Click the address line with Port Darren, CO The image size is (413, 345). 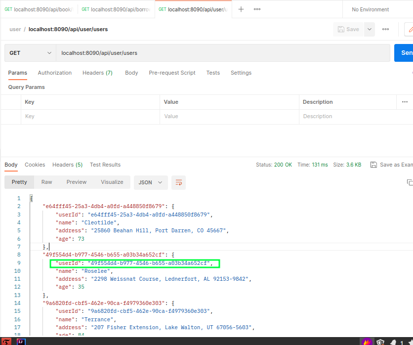tap(142, 231)
